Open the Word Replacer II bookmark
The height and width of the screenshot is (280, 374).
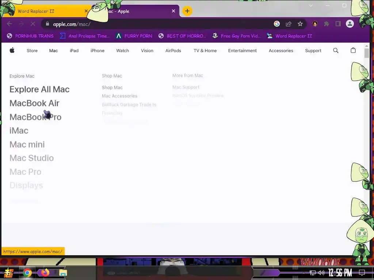click(x=289, y=36)
